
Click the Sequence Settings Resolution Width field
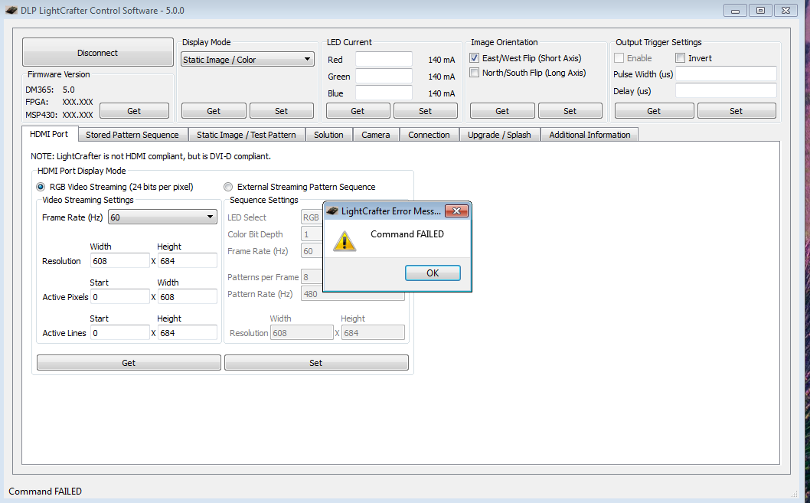[302, 332]
